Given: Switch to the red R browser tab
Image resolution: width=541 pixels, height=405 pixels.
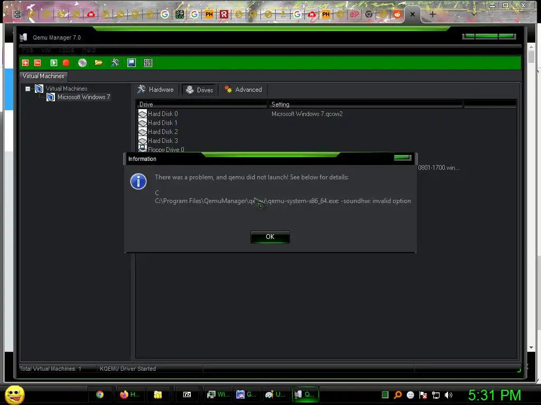Looking at the screenshot, I should coord(224,14).
